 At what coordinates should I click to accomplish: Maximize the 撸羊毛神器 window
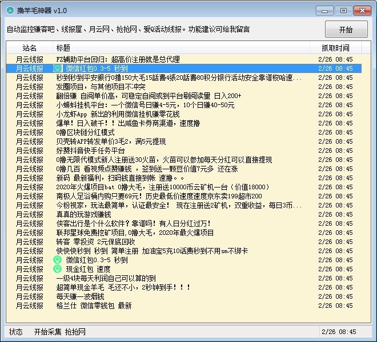click(x=343, y=11)
